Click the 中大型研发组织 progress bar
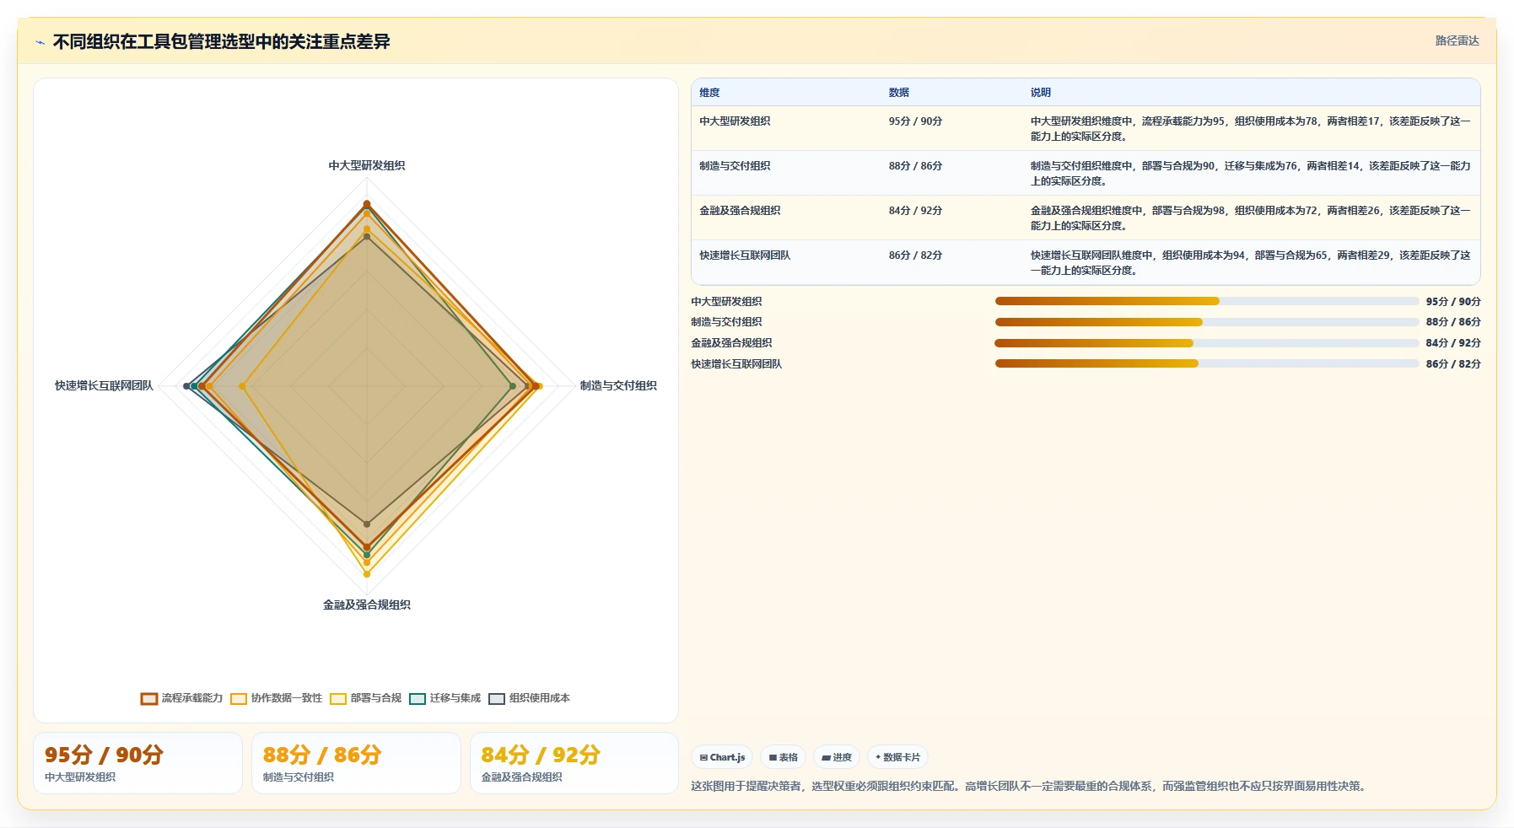The height and width of the screenshot is (828, 1514). (1207, 301)
